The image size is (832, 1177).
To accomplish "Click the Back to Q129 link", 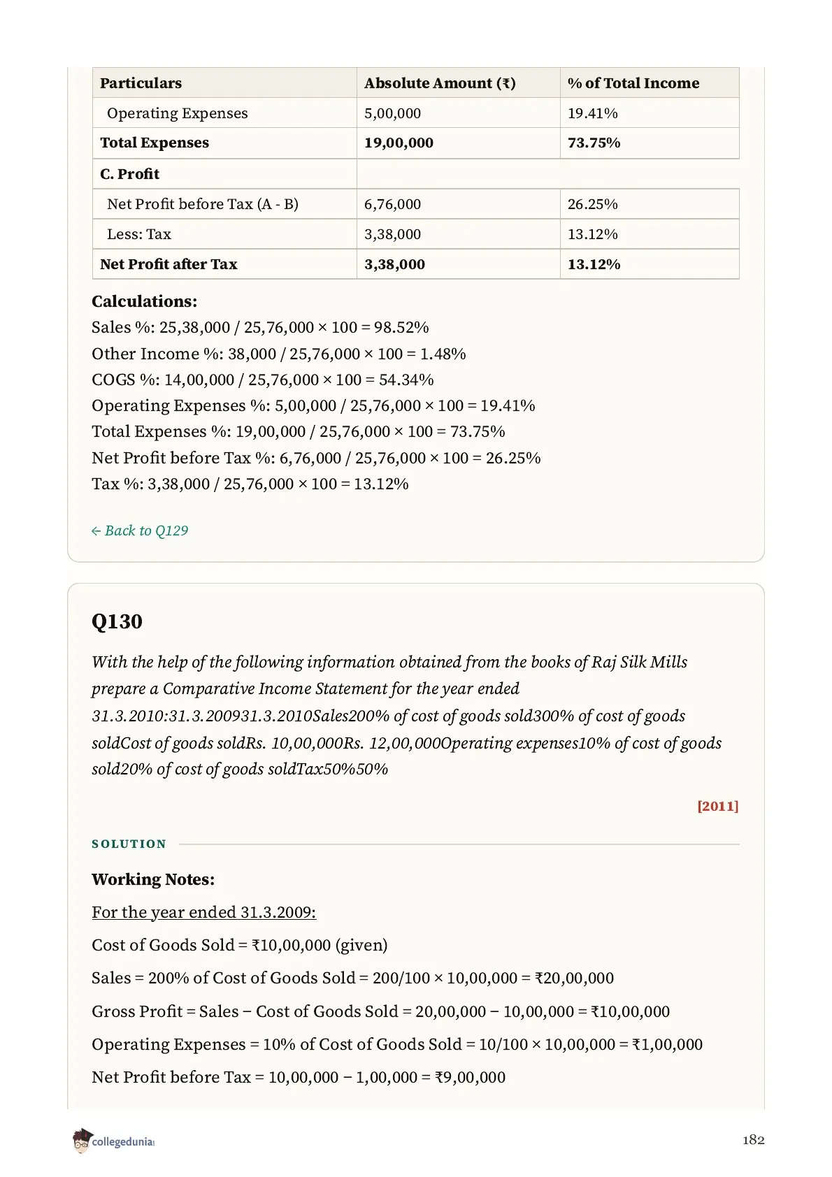I will click(x=140, y=530).
